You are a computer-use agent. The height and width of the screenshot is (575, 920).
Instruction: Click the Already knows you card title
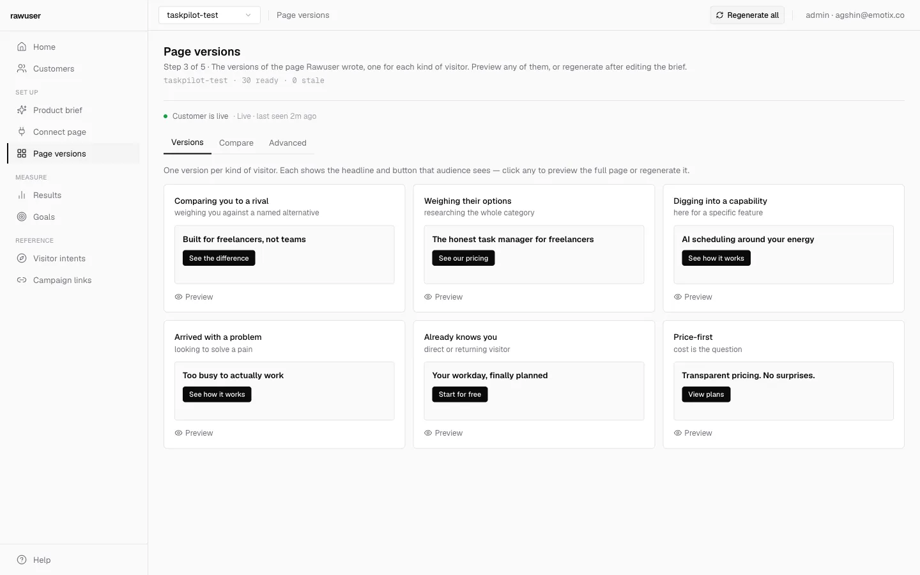click(x=460, y=337)
